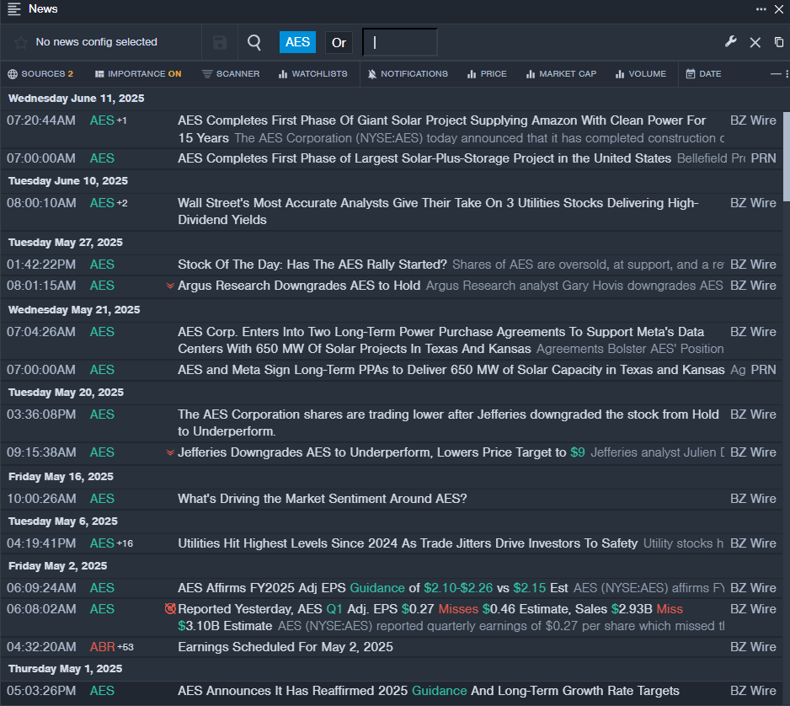Screen dimensions: 790x706
Task: Remove the AES ticker search tag
Action: (x=298, y=42)
